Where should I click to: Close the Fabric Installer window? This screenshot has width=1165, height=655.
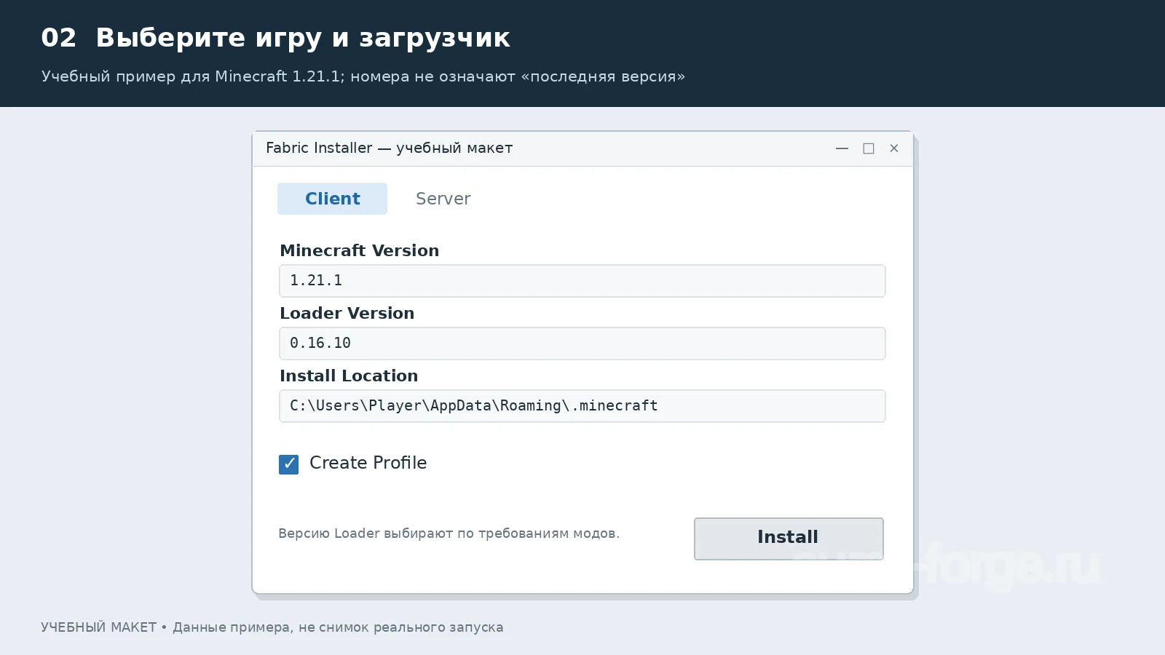point(894,148)
